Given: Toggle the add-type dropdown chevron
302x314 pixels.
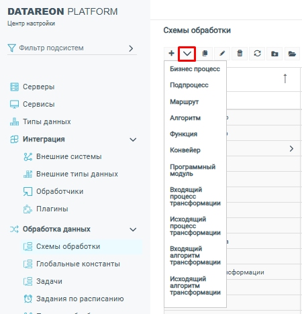Looking at the screenshot, I should 187,54.
